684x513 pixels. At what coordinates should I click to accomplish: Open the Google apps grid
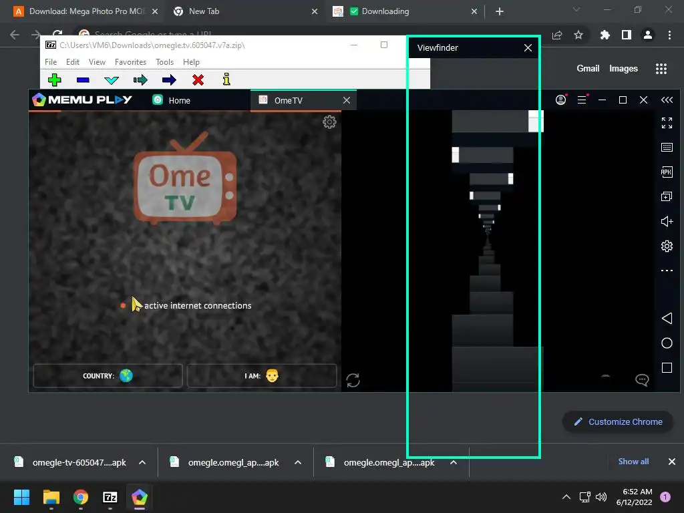pyautogui.click(x=661, y=69)
